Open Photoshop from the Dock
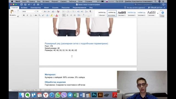Screen dimensions: 176x99 tap(94, 95)
